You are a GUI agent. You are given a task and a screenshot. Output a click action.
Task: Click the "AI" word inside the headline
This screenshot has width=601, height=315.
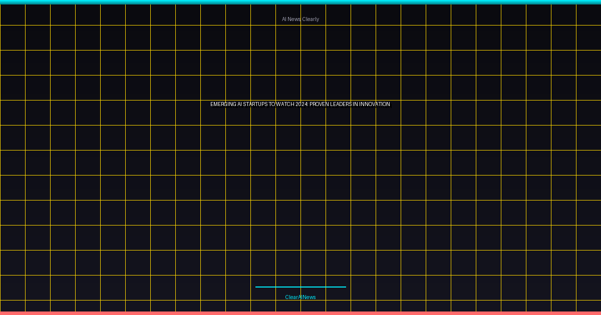click(x=240, y=104)
